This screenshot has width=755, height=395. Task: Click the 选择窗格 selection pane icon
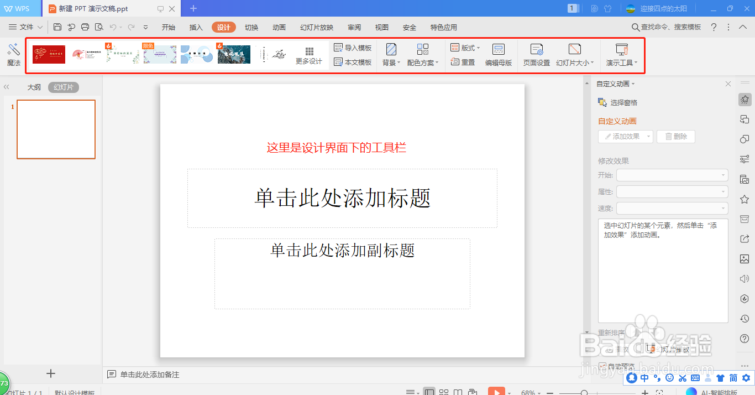click(x=602, y=102)
